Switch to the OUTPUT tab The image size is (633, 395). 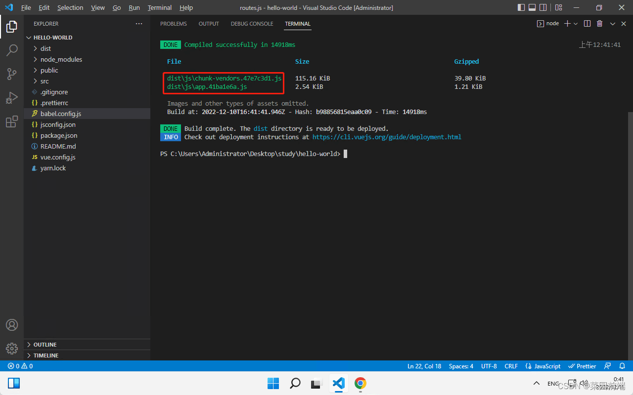point(209,24)
